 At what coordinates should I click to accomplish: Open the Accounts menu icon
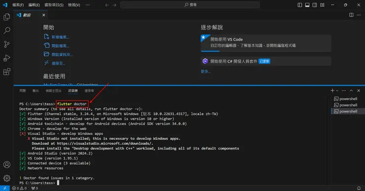7,164
